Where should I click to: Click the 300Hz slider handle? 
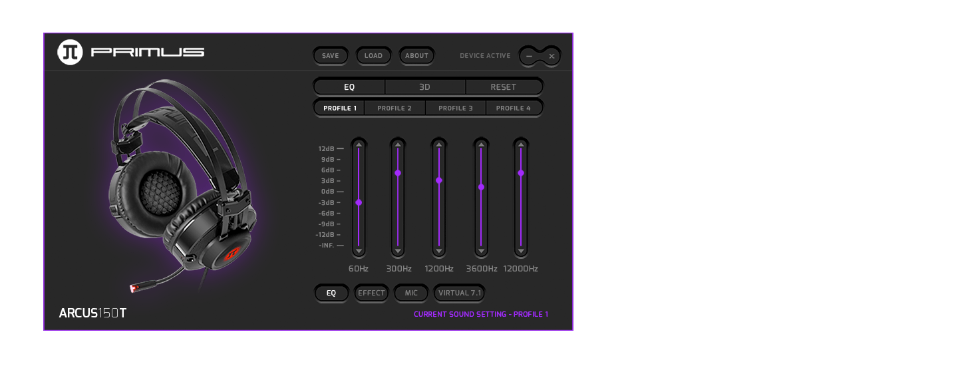398,173
